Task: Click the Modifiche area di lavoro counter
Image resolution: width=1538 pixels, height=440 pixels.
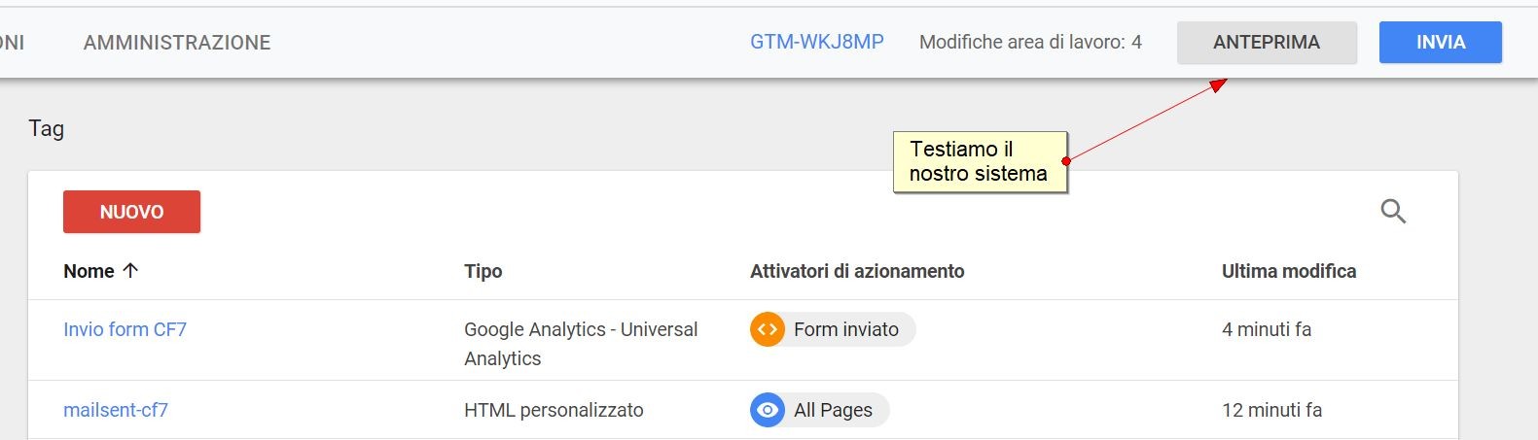Action: [x=1030, y=43]
